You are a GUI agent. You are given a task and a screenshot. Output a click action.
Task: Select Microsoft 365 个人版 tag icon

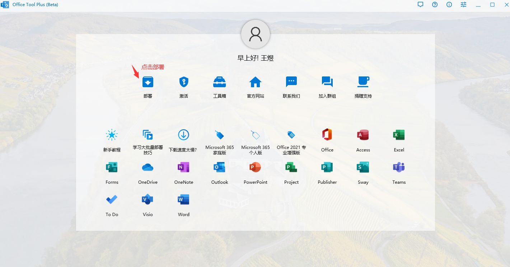(256, 135)
